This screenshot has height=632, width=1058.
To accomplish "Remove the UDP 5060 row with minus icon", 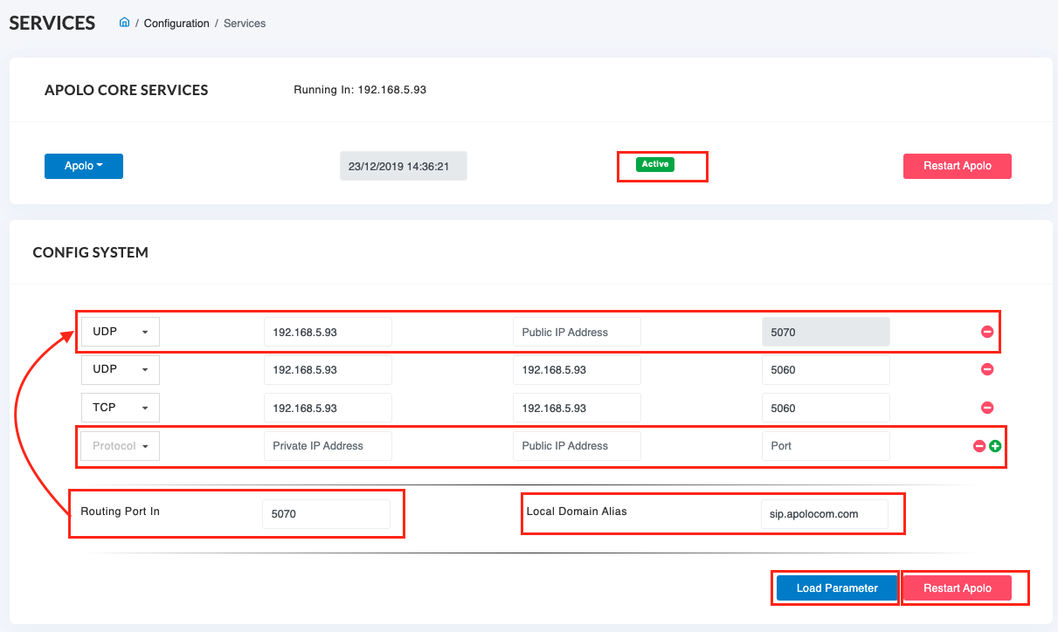I will tap(987, 369).
